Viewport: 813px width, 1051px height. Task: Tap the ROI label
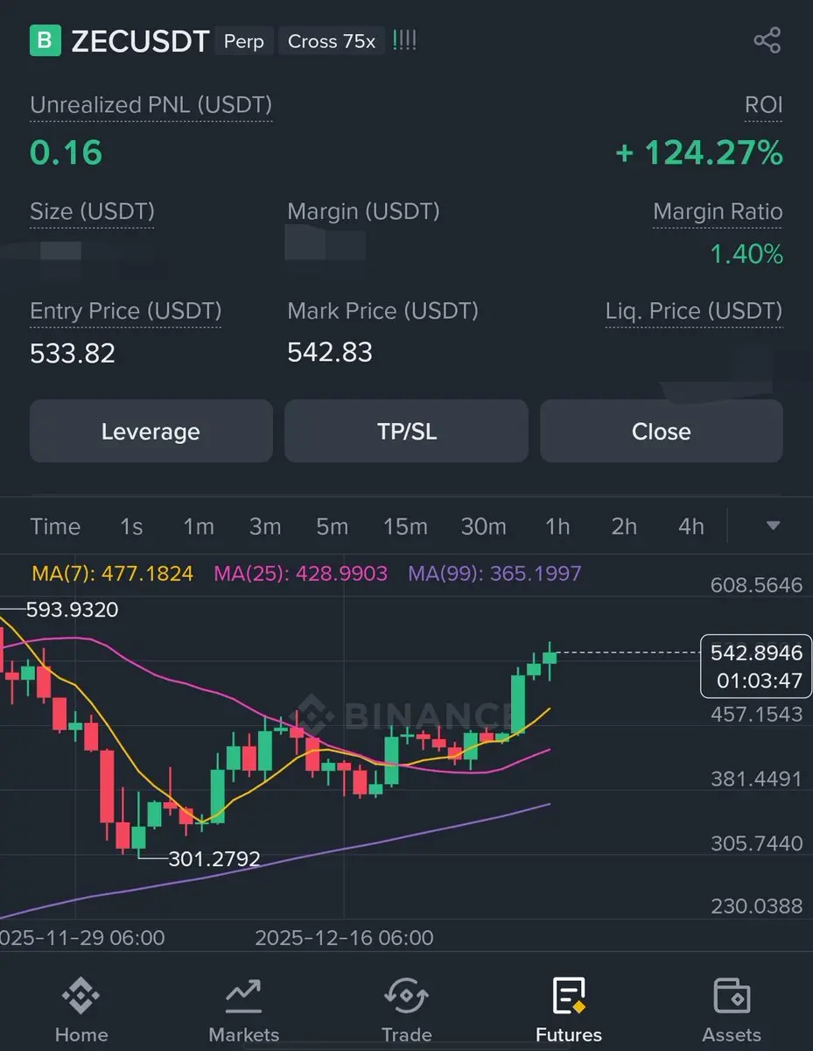click(x=763, y=106)
